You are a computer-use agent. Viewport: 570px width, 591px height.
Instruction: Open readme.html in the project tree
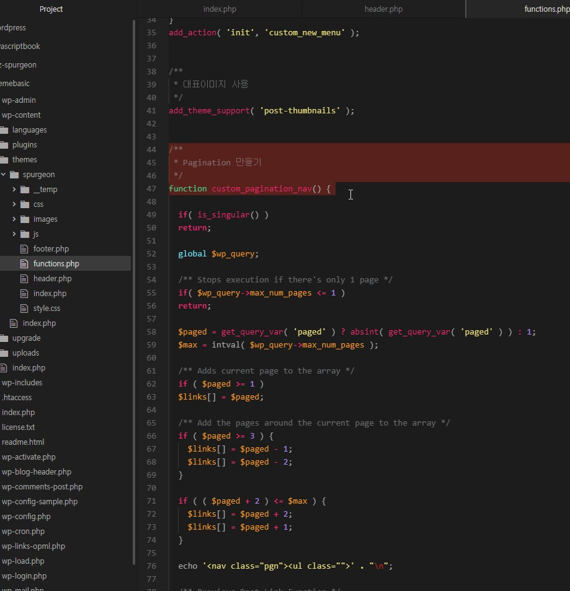[x=23, y=442]
